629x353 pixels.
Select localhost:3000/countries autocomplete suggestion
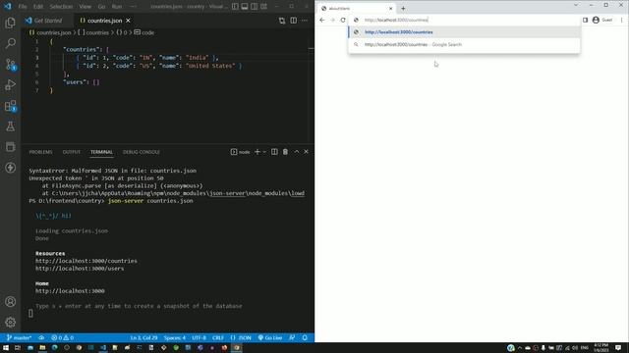[x=465, y=32]
